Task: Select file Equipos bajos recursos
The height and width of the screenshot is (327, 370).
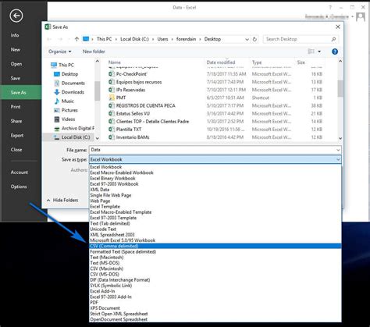Action: (139, 82)
